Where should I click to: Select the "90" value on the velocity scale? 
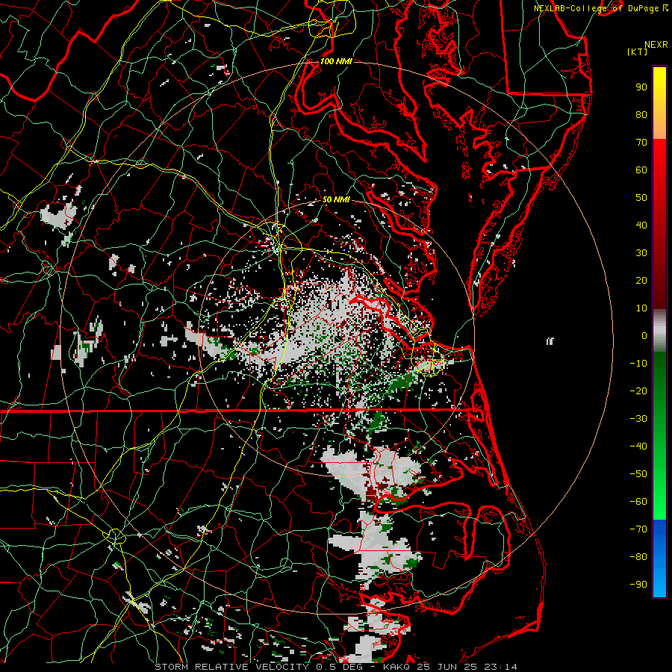[641, 87]
